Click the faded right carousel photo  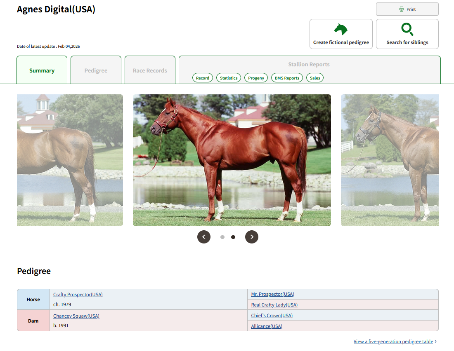pyautogui.click(x=390, y=160)
